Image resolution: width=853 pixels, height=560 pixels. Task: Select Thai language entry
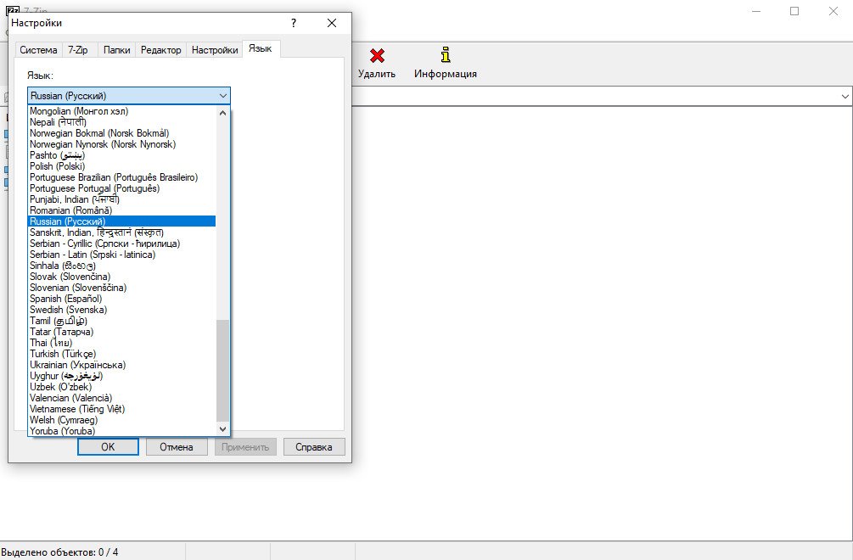point(122,343)
